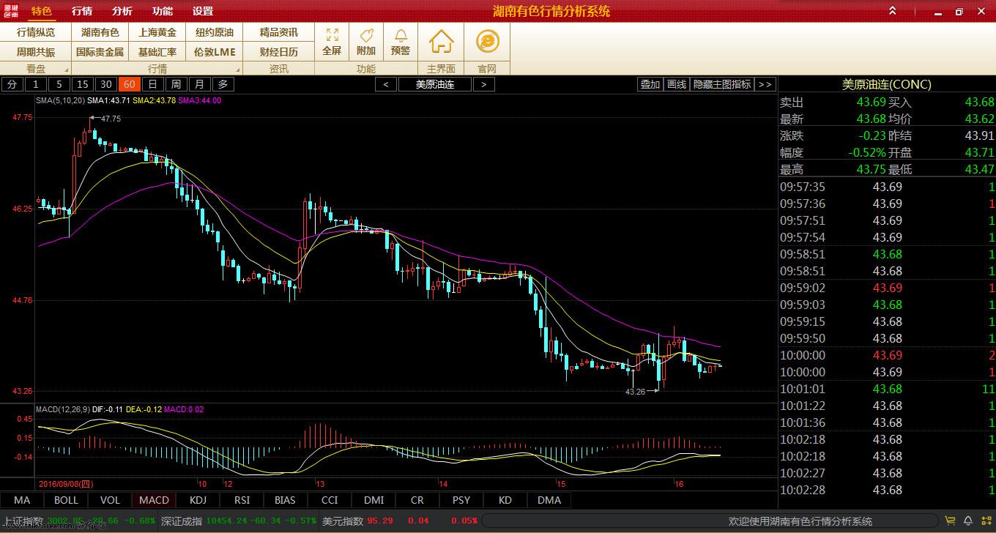Select the 1-minute timeframe
The height and width of the screenshot is (533, 996).
(x=36, y=84)
